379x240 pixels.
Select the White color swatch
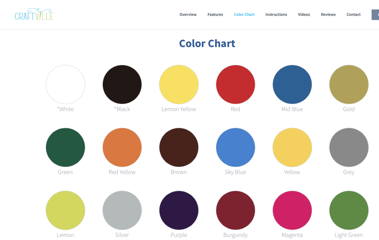click(x=66, y=84)
